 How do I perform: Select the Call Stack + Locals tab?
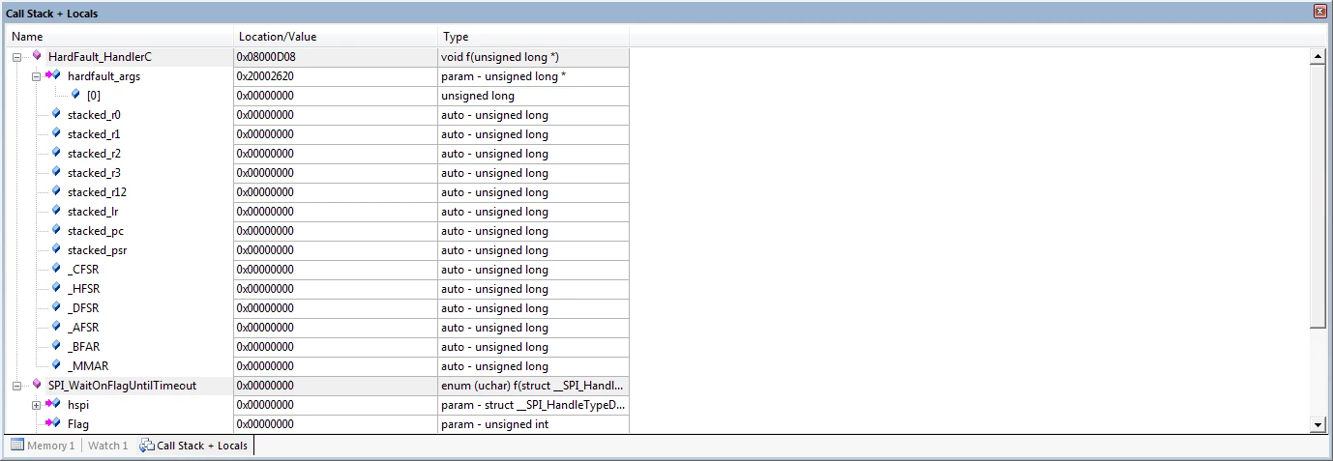point(194,446)
